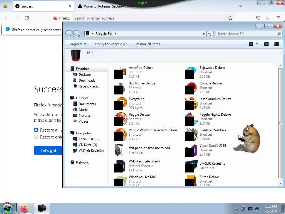This screenshot has width=285, height=214.
Task: Open the Organize dropdown menu
Action: [x=78, y=44]
